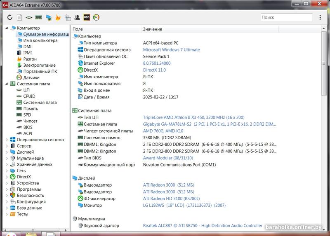Click the preferences clipboard toolbar icon
Viewport: 330px width, 236px height.
[x=68, y=17]
